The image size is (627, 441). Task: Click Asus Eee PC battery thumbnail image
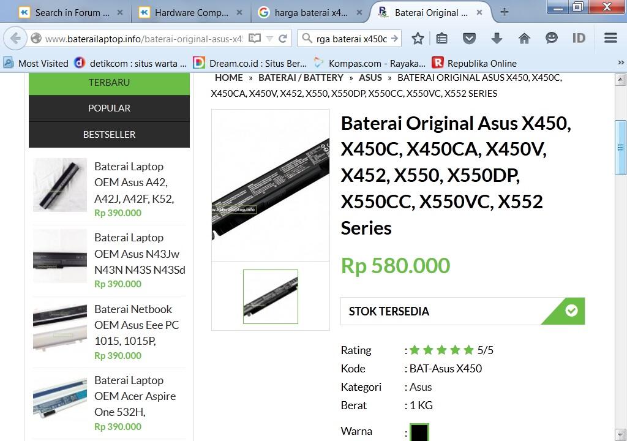click(60, 327)
